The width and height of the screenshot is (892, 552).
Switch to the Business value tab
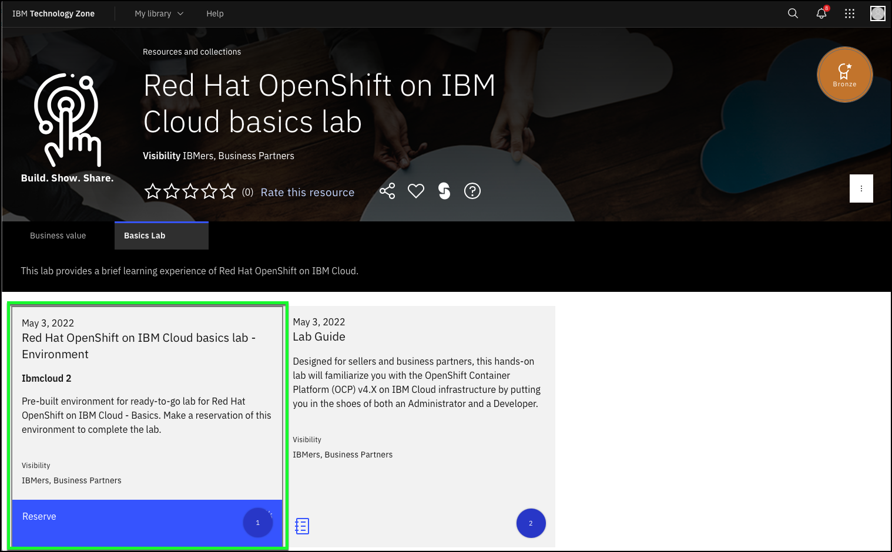58,235
